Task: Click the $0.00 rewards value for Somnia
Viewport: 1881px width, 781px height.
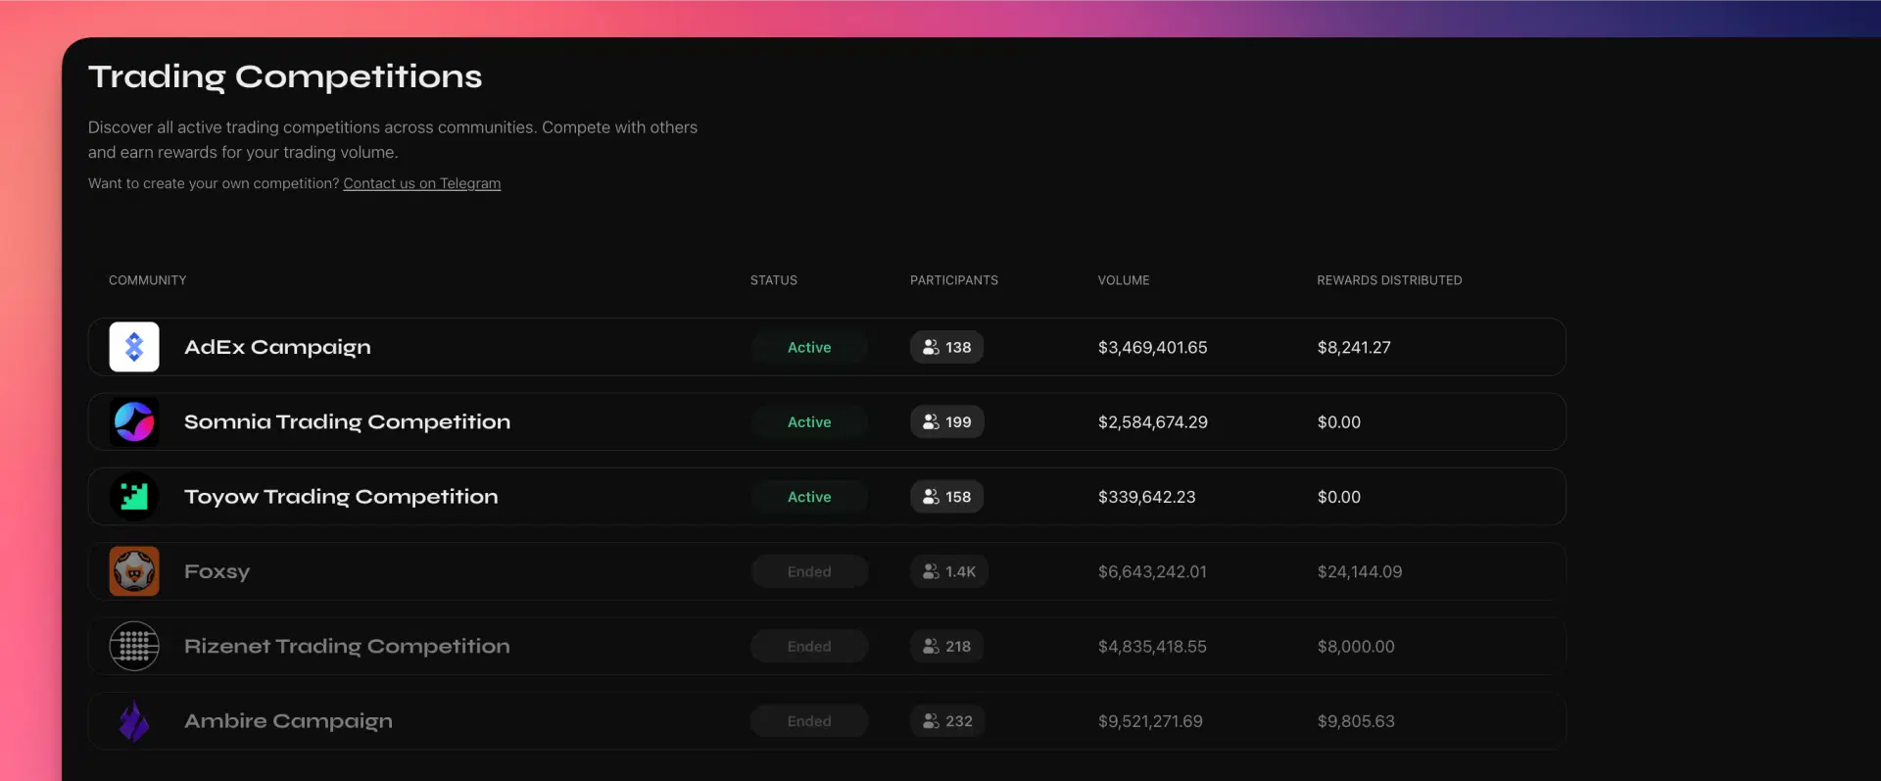Action: coord(1339,422)
